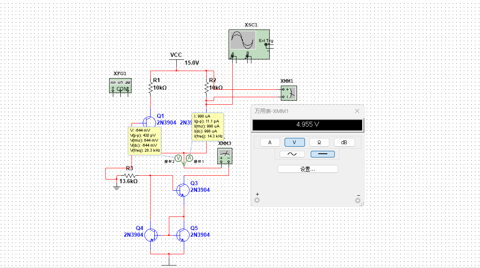
Task: Select the green voltage probe marker
Action: tap(178, 158)
